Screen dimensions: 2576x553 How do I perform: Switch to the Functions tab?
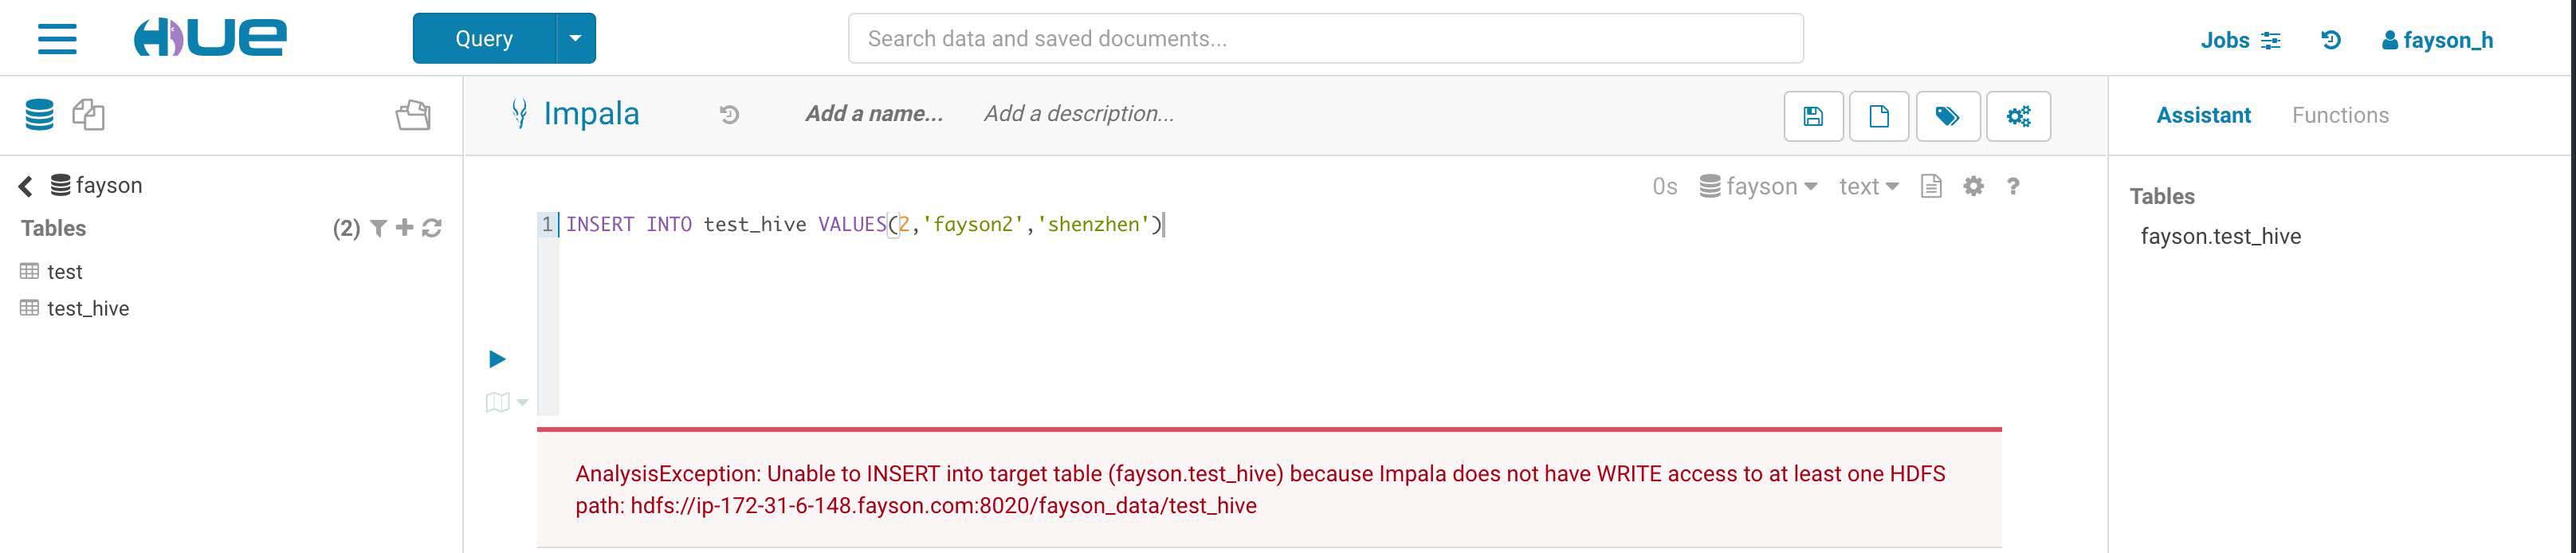[x=2340, y=115]
